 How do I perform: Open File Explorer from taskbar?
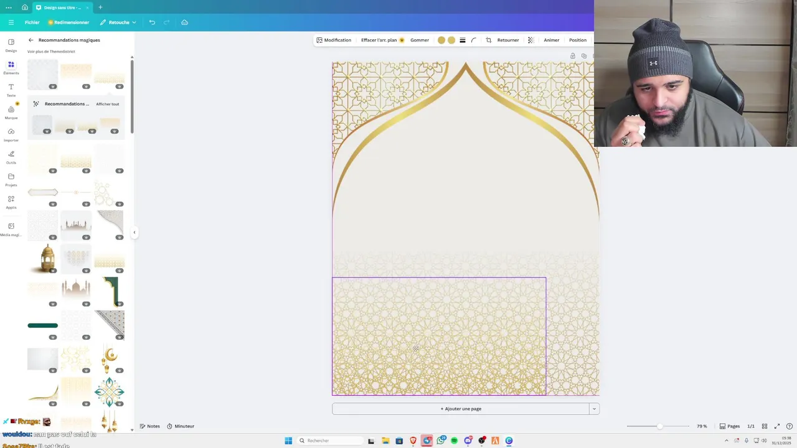(x=385, y=441)
